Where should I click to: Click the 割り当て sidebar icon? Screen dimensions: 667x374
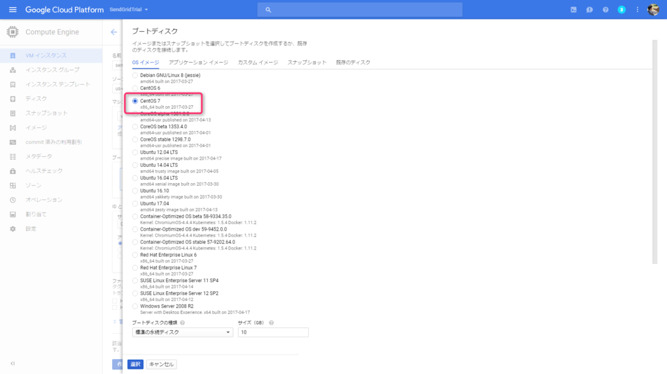(x=13, y=214)
